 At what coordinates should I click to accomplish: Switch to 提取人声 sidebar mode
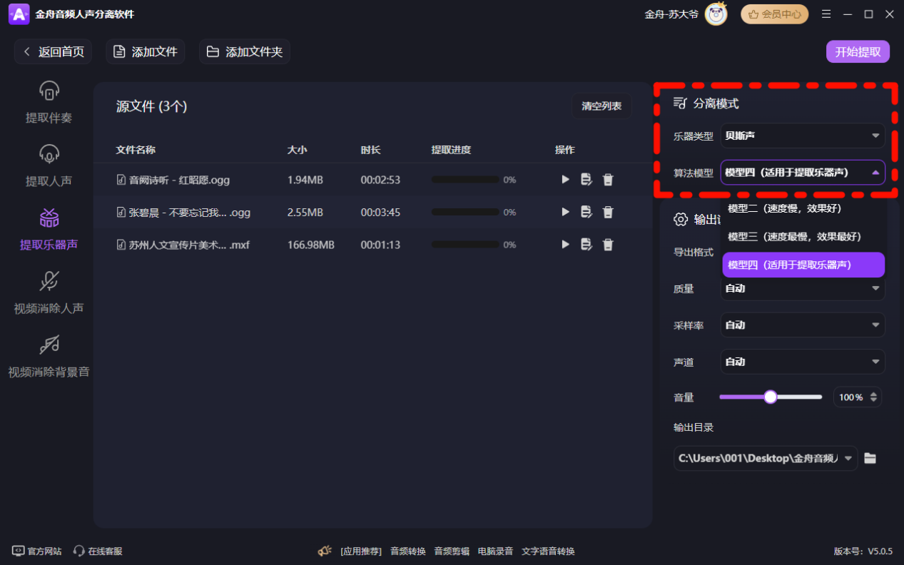[x=49, y=166]
